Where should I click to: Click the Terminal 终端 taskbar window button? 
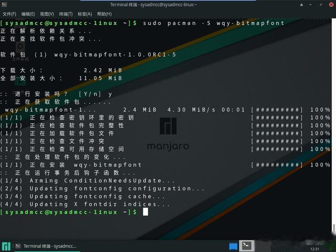(46, 246)
